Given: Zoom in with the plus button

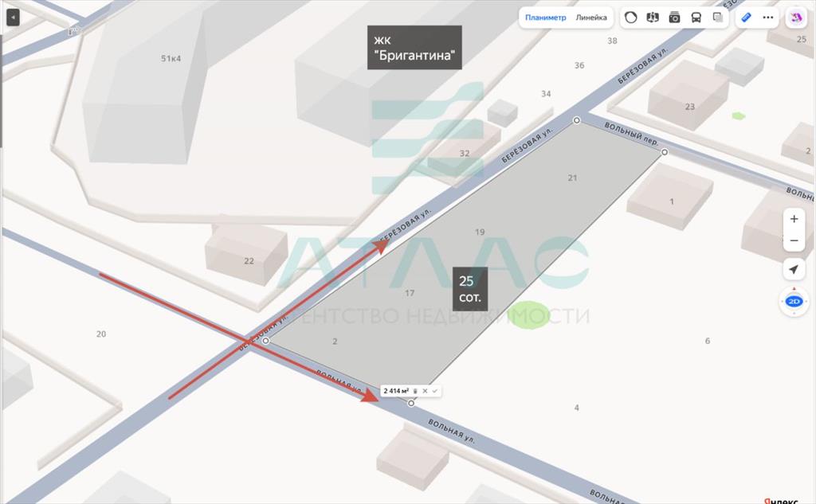Looking at the screenshot, I should pos(794,219).
